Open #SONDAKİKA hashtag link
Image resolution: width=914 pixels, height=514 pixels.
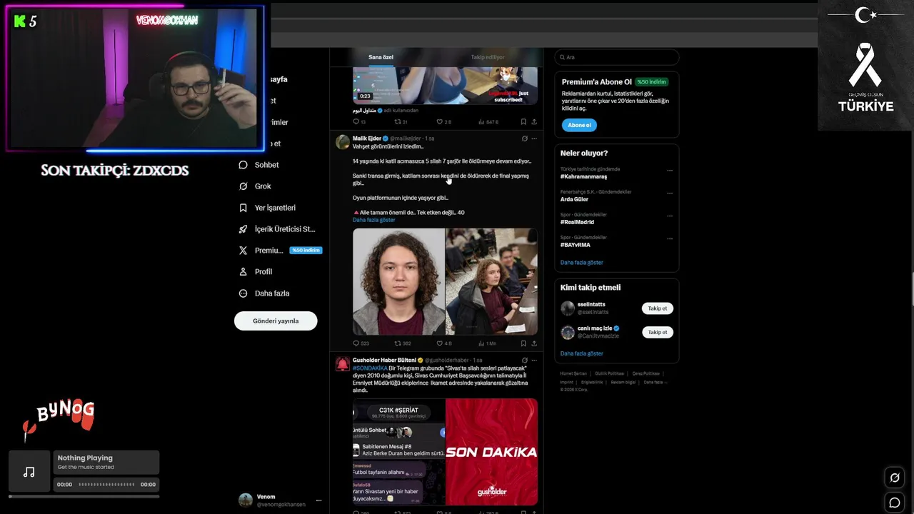pyautogui.click(x=370, y=368)
